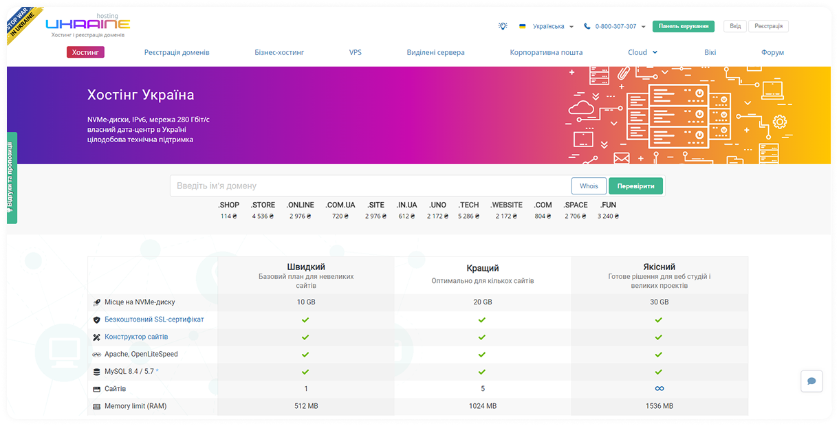Click the phone icon near 0-800-307-307

point(587,26)
